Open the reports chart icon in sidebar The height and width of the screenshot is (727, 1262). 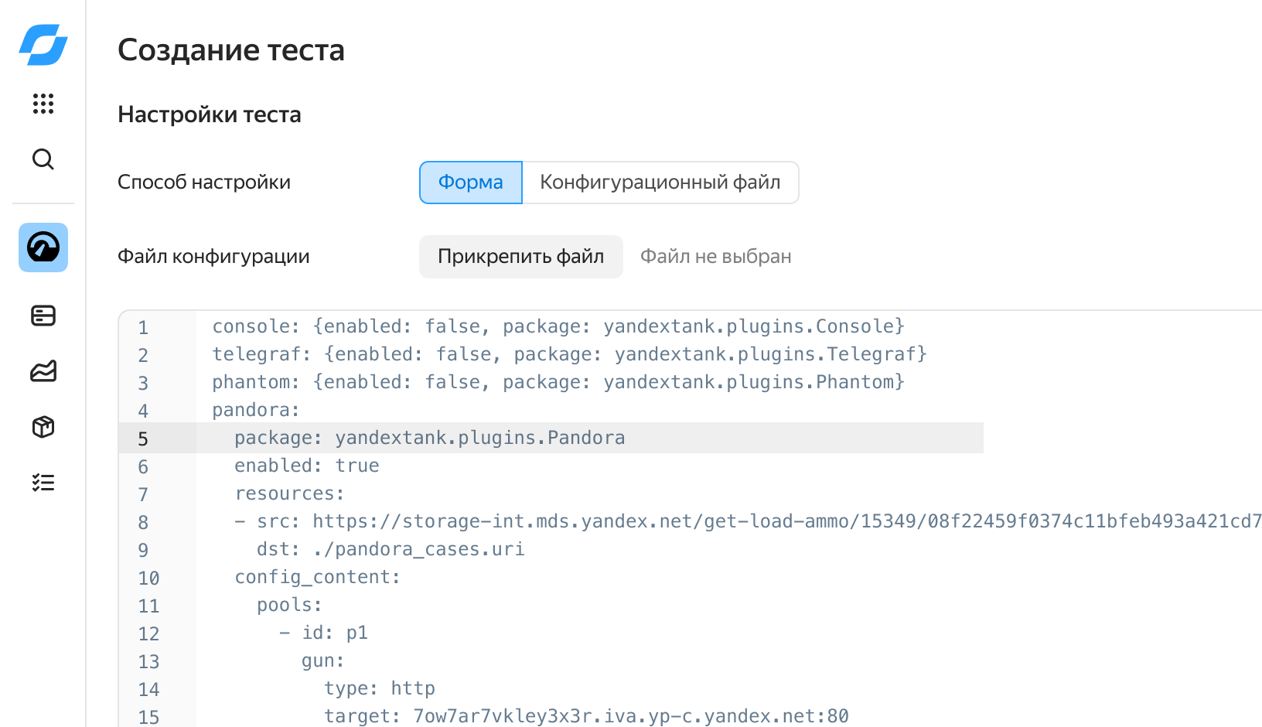44,371
